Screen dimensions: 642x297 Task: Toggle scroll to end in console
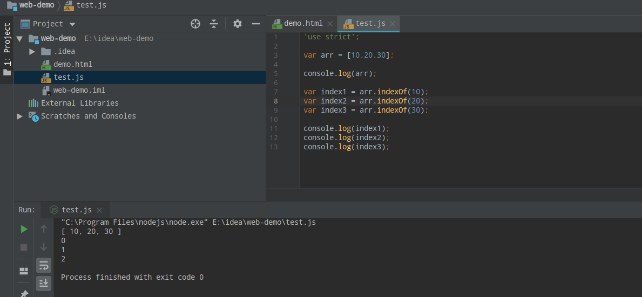43,283
